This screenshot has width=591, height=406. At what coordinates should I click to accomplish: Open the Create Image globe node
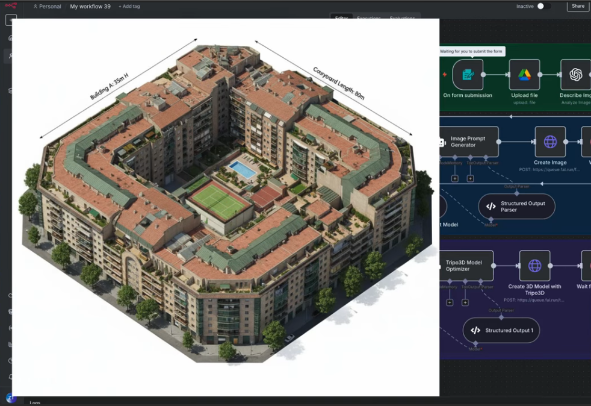coord(550,142)
